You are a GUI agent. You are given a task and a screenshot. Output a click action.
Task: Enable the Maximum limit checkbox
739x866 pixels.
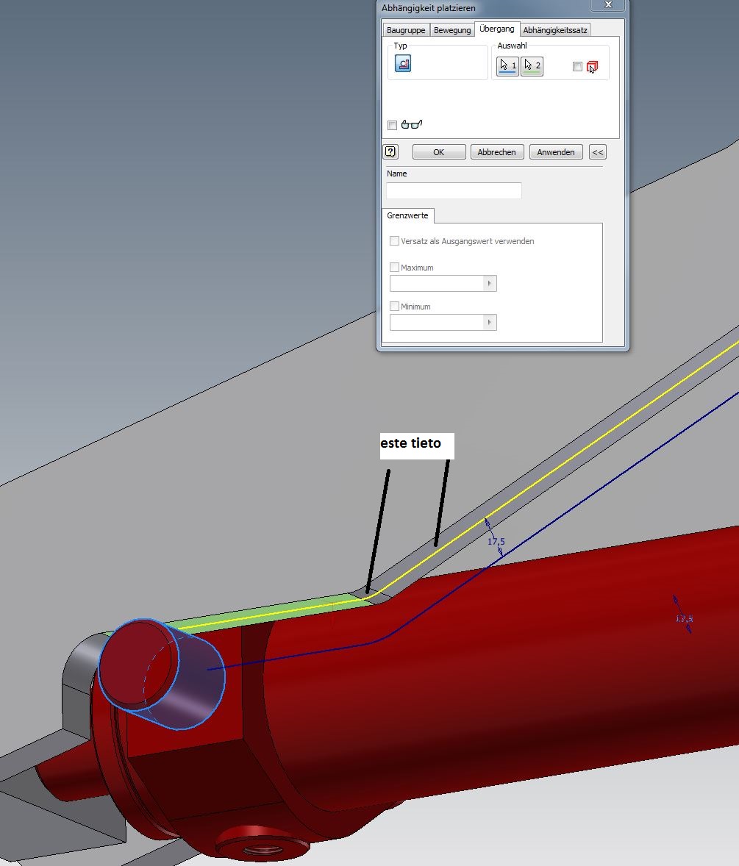395,268
